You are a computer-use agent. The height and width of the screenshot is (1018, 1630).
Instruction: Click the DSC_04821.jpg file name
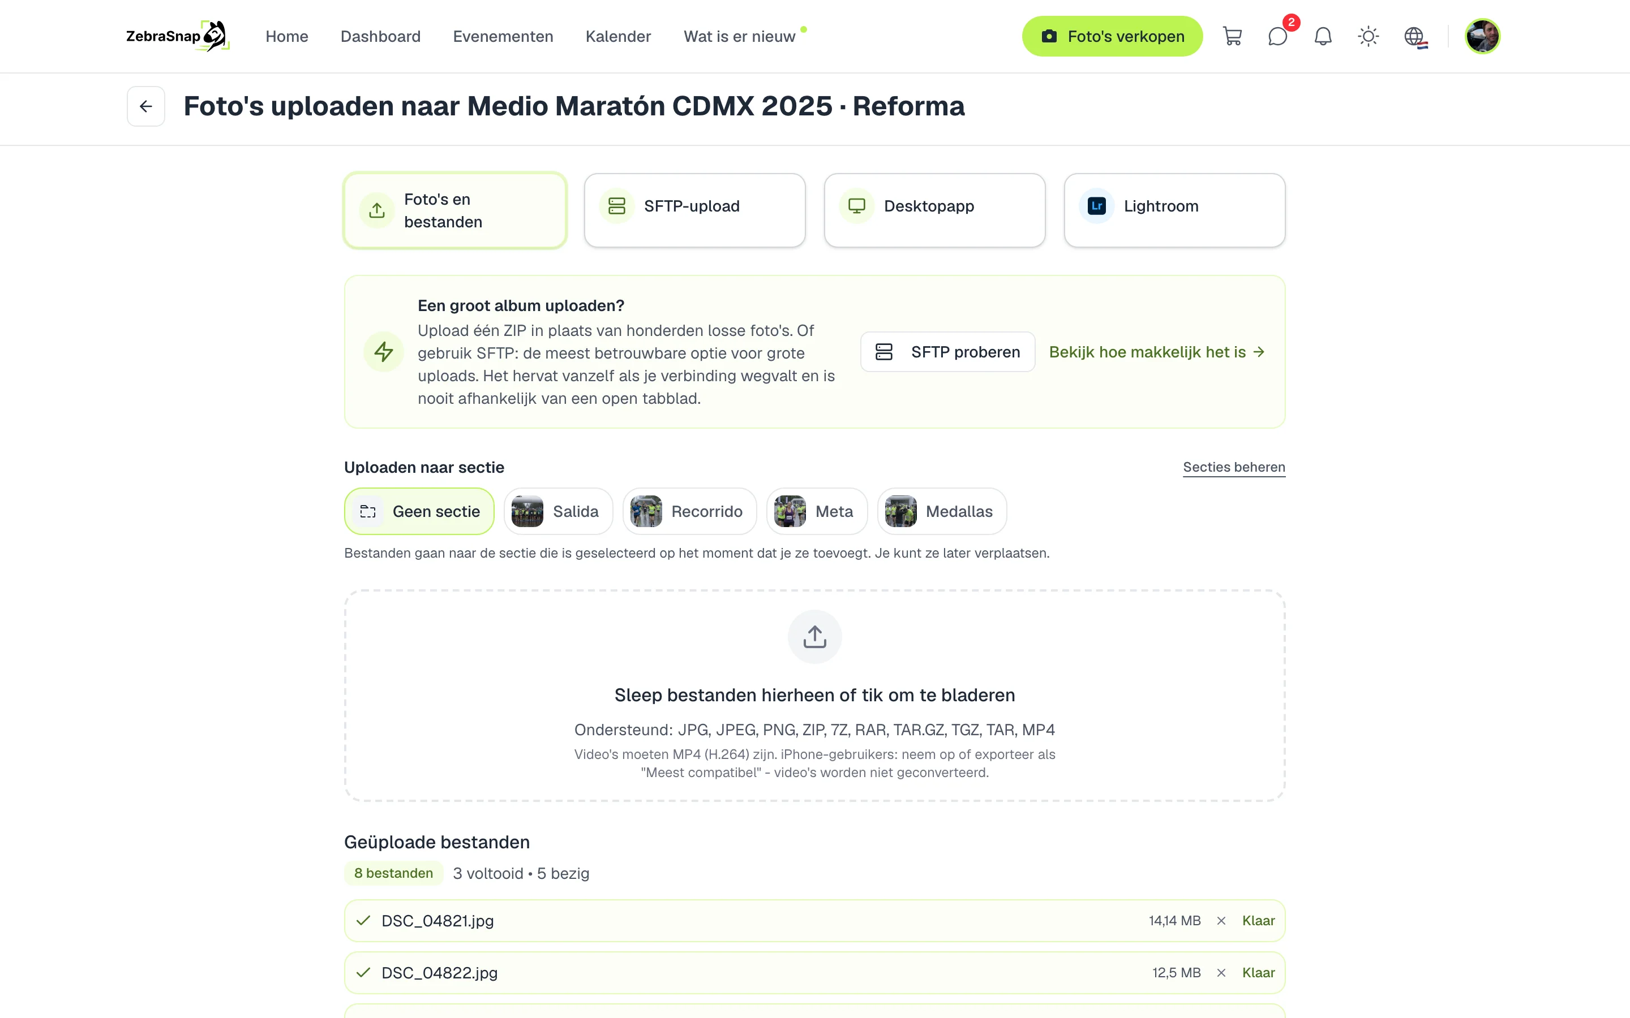[438, 920]
